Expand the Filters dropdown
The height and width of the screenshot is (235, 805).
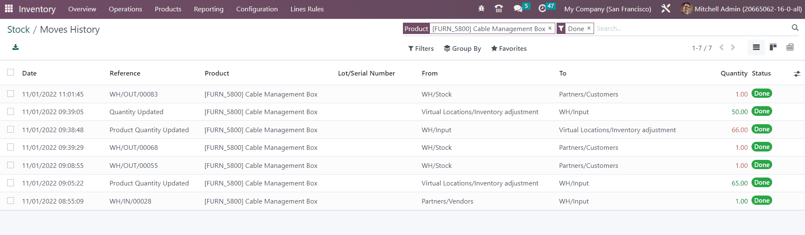pyautogui.click(x=421, y=49)
